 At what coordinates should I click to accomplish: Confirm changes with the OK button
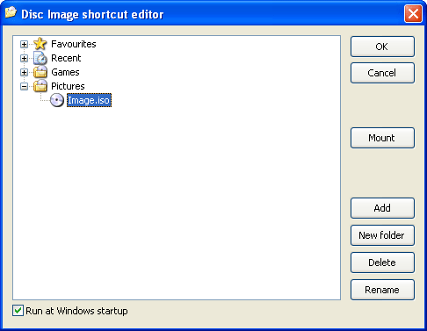coord(382,47)
